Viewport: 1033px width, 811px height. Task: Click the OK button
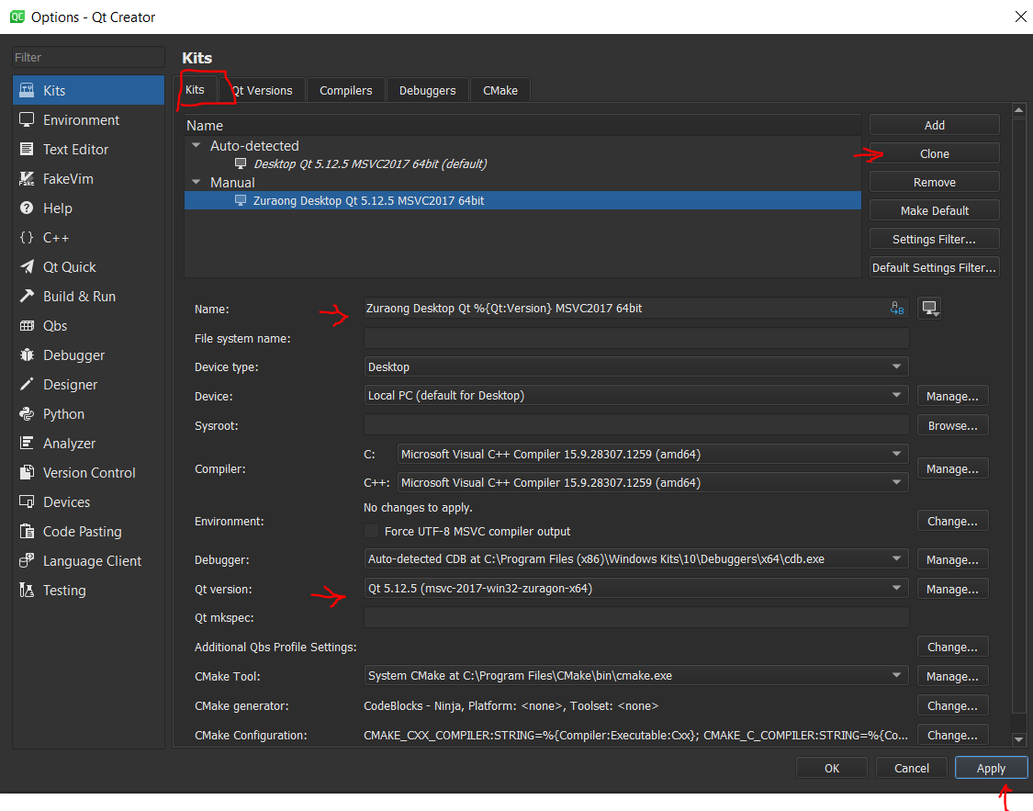pos(832,768)
